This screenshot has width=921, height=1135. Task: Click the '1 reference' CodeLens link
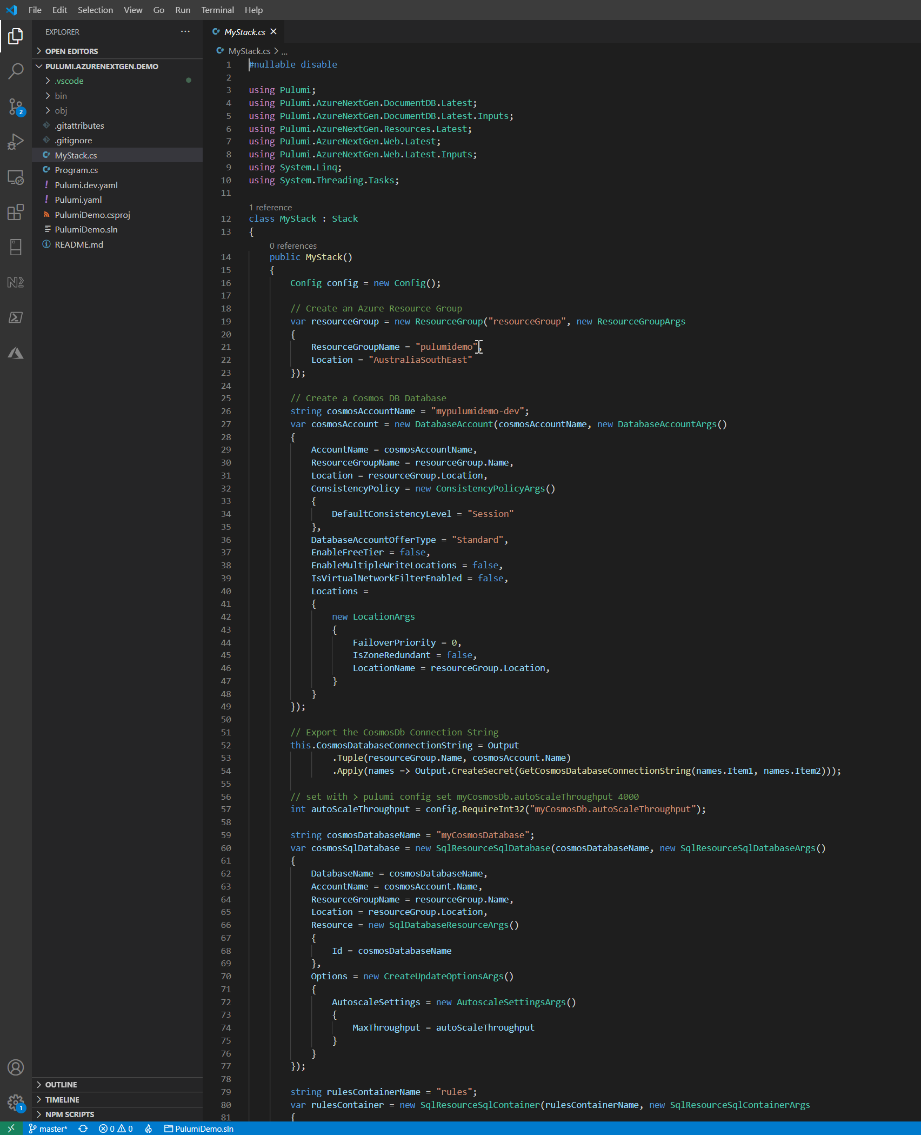tap(270, 208)
